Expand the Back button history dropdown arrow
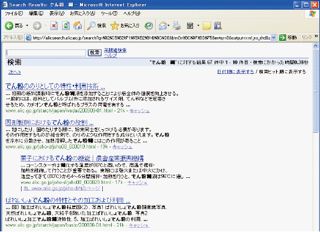 click(27, 26)
